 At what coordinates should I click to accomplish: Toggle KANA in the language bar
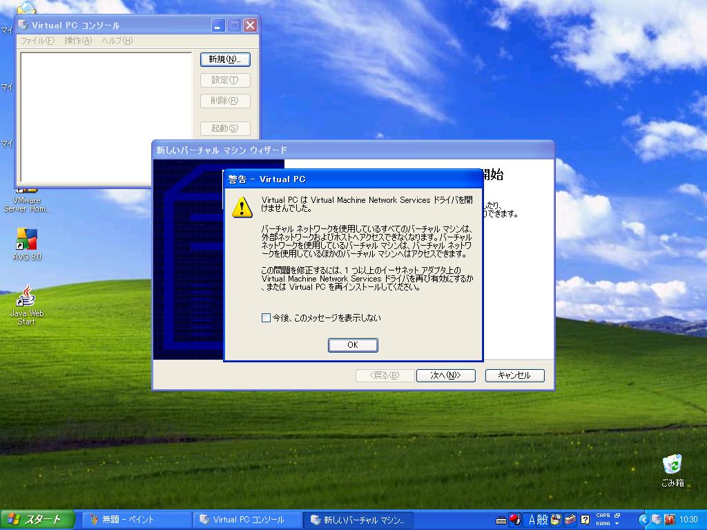(x=603, y=524)
